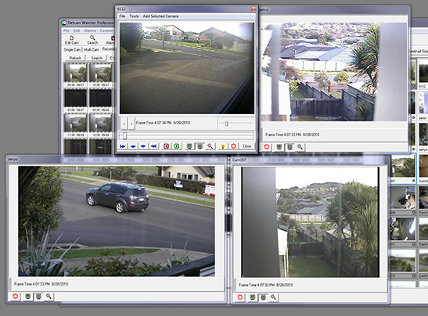Viewport: 428px width, 316px height.
Task: Click the red circular refresh icon in 6112
Action: pyautogui.click(x=233, y=146)
